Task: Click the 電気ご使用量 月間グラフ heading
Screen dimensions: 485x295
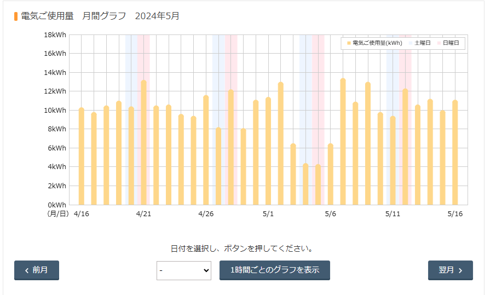Action: point(100,16)
